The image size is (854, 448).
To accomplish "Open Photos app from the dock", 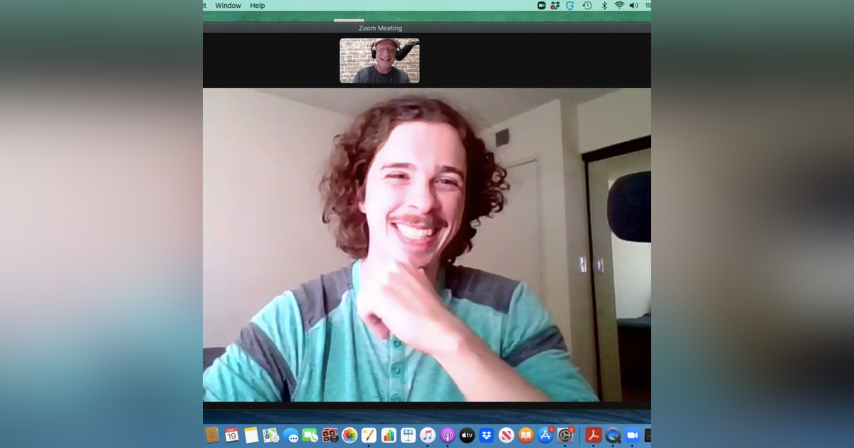I will [x=349, y=435].
